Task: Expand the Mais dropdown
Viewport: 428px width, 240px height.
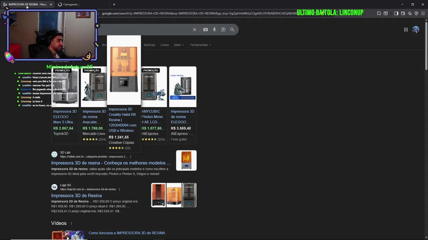Action: tap(179, 45)
